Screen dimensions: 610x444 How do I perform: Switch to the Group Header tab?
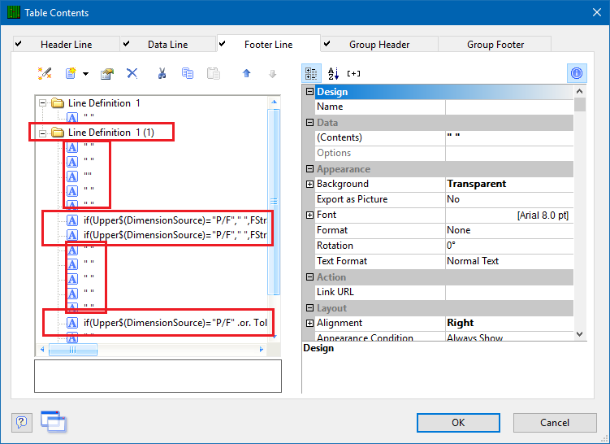click(379, 45)
